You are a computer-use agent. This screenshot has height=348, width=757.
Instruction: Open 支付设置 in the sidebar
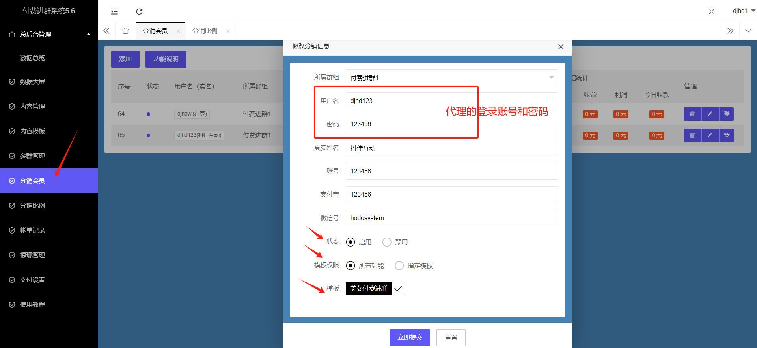(32, 280)
